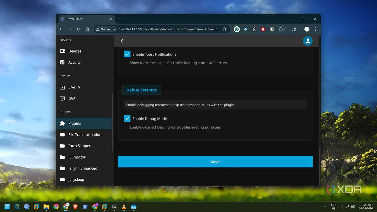This screenshot has height=212, width=377.
Task: Open File Transformation plugin page
Action: (x=84, y=135)
